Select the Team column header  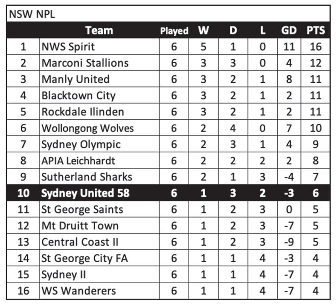click(x=99, y=30)
